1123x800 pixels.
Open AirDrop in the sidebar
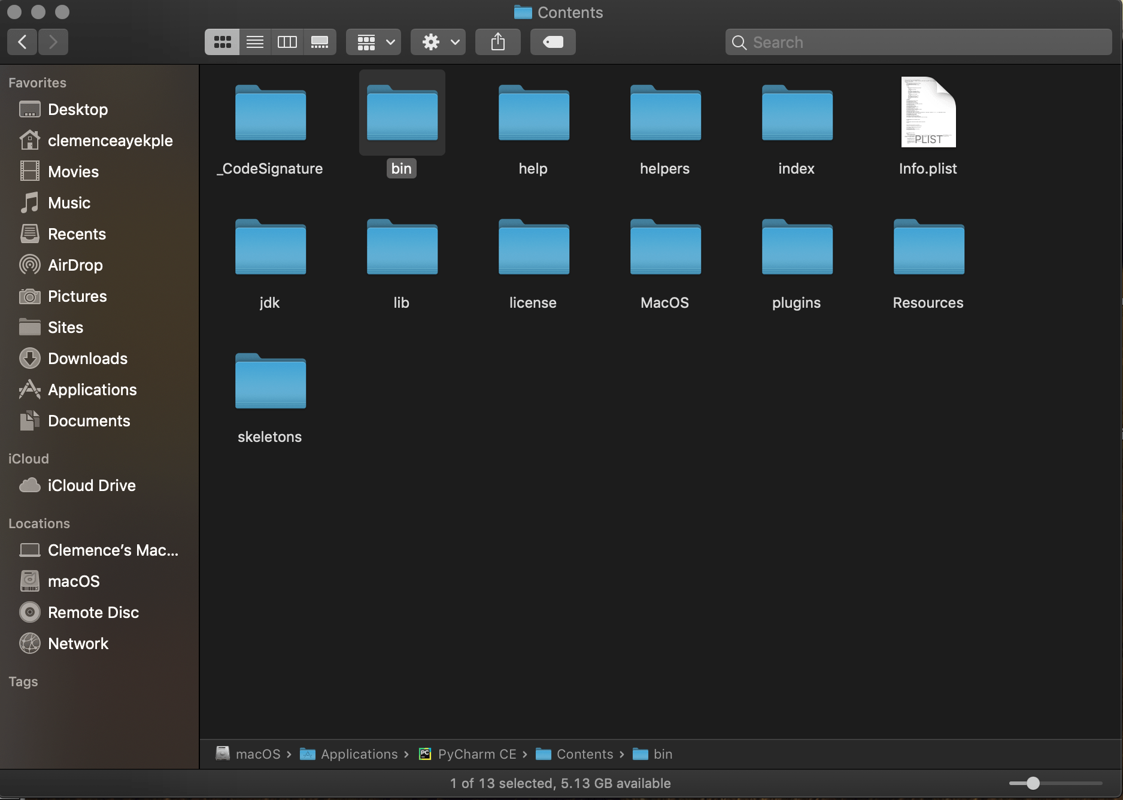point(75,265)
